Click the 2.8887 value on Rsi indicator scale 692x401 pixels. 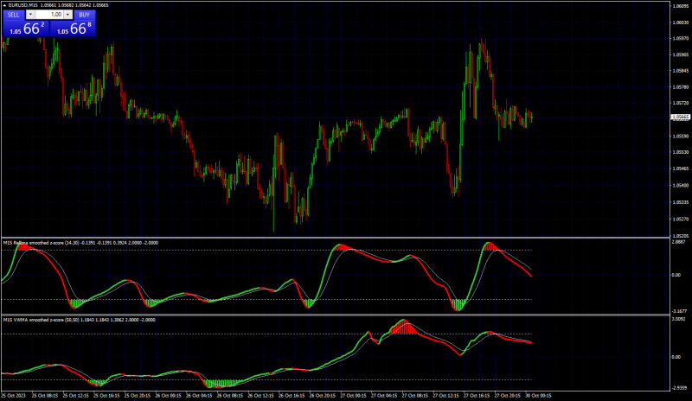click(678, 242)
